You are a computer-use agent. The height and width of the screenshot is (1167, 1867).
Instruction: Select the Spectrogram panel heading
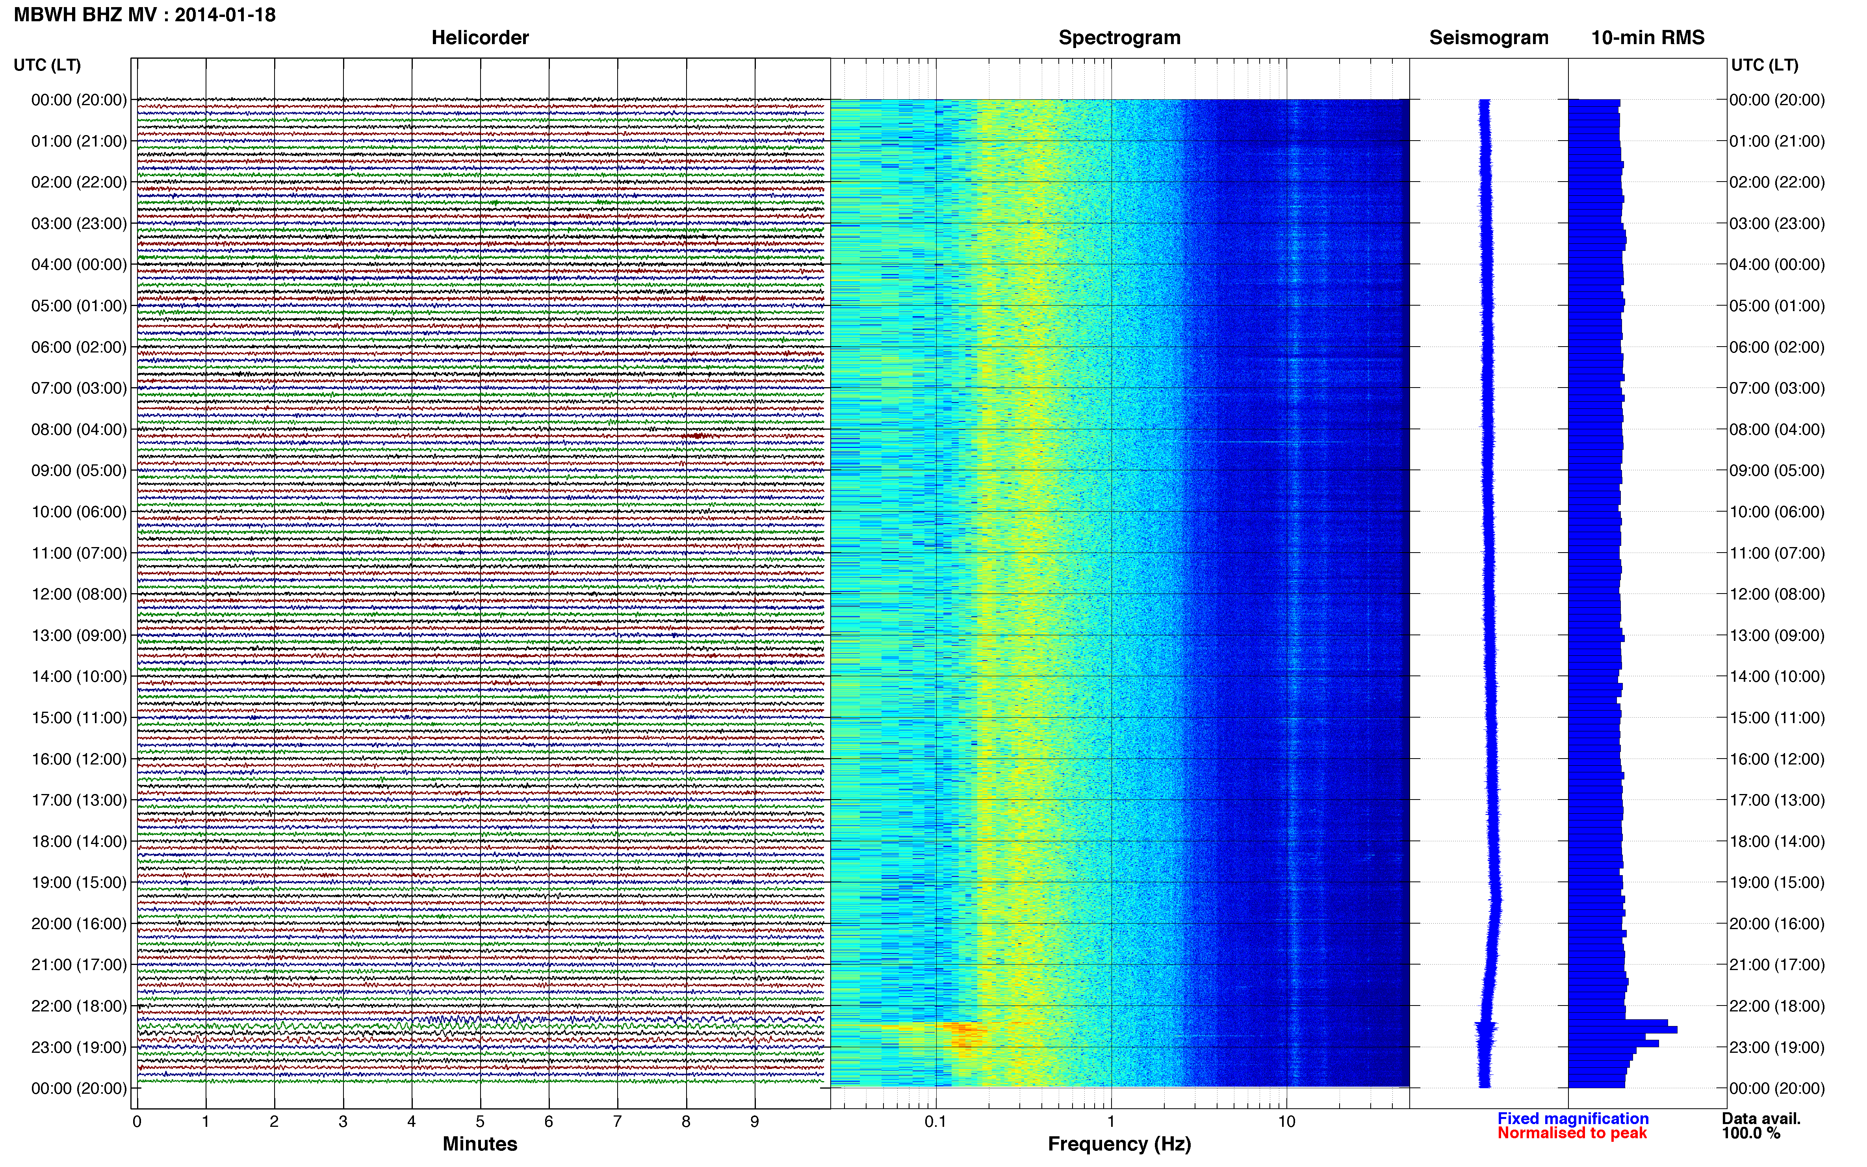1119,38
